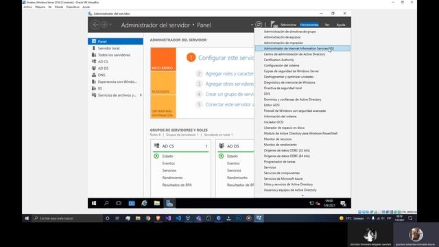
Task: Click the NOVEDADES tile
Action: click(x=163, y=83)
